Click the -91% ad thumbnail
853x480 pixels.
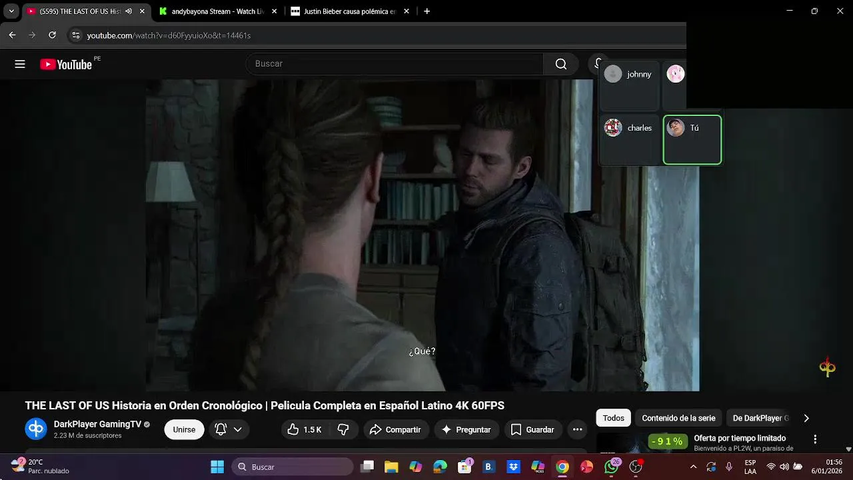pyautogui.click(x=642, y=443)
